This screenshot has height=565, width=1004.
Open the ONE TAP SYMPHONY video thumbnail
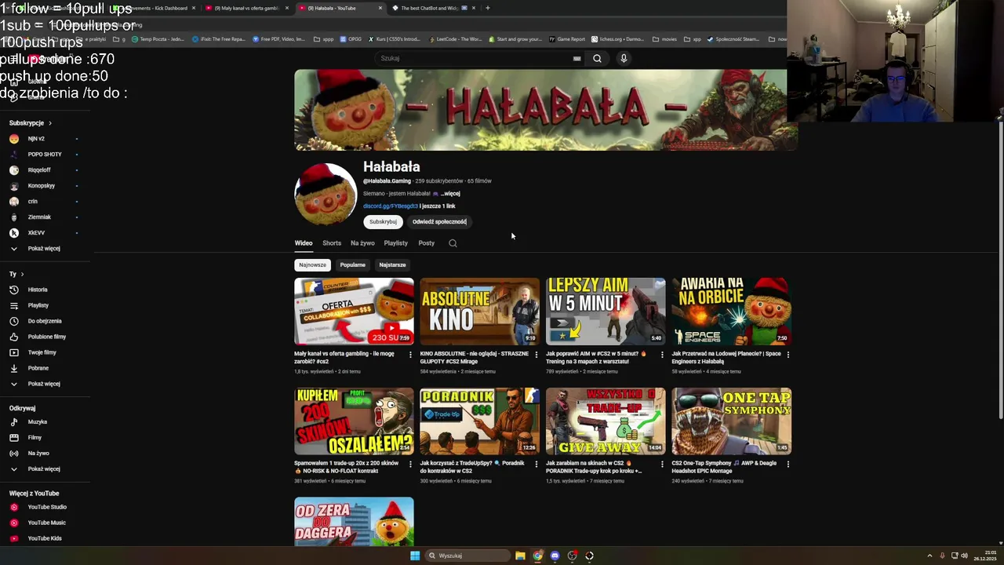(x=731, y=421)
